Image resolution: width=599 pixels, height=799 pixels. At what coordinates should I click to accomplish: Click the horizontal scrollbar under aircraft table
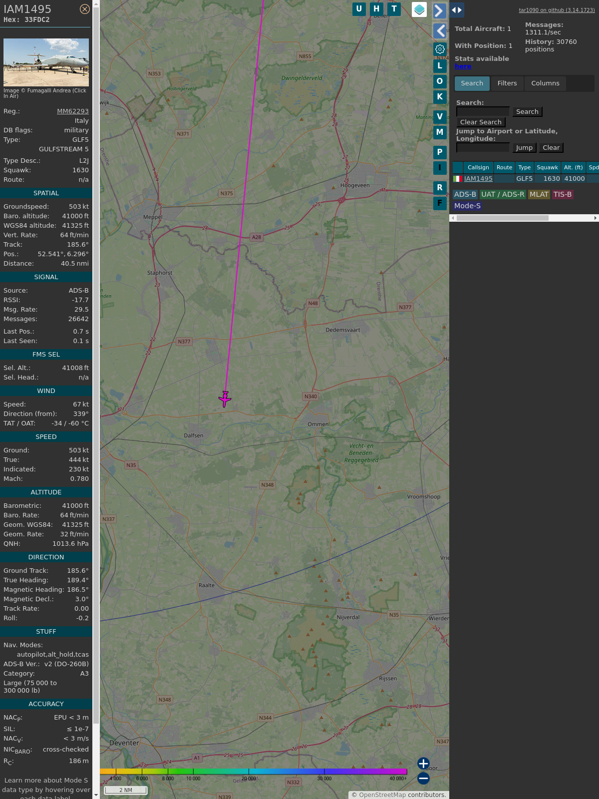pos(502,218)
